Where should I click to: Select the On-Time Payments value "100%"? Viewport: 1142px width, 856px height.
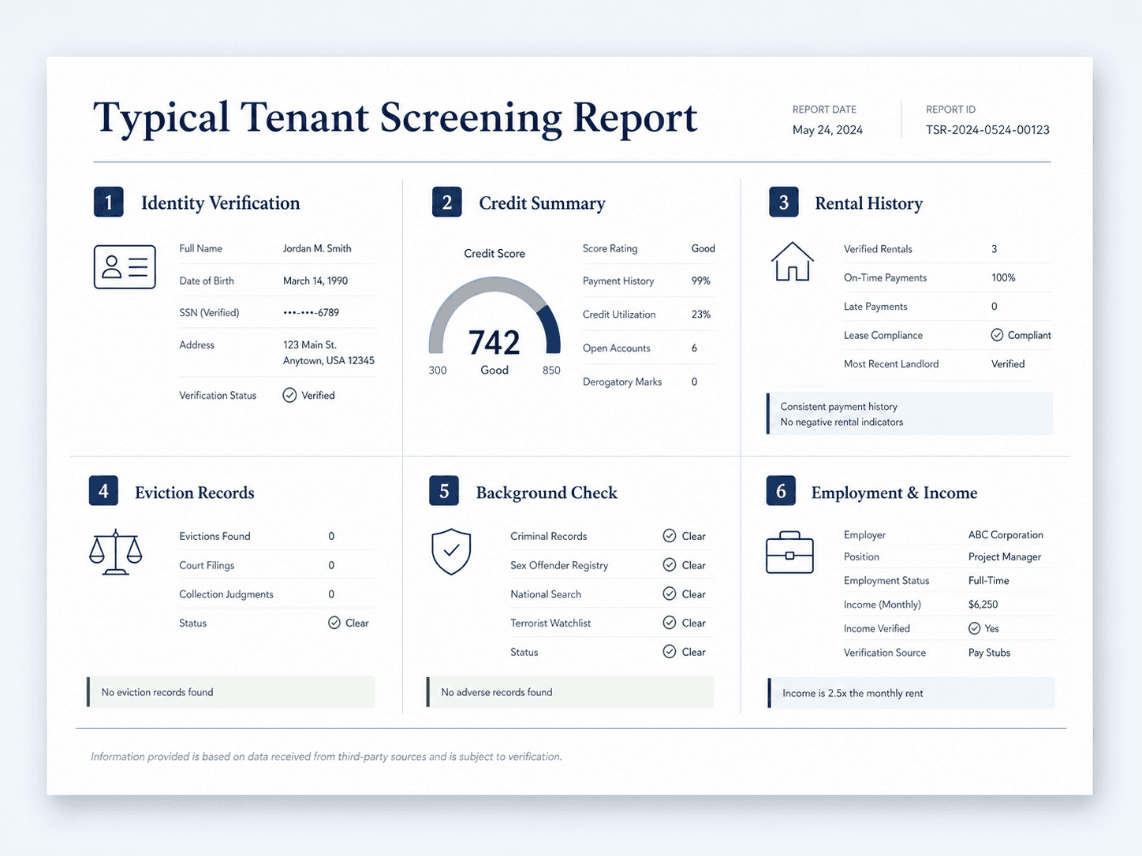(1003, 277)
